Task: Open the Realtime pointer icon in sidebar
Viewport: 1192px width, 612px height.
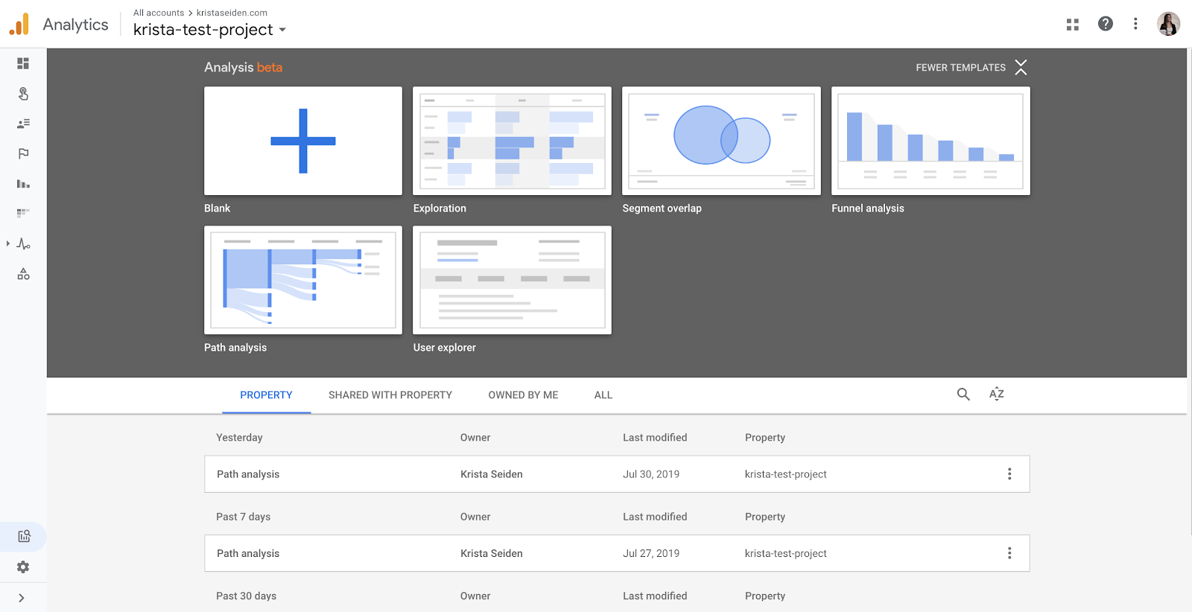Action: [23, 94]
